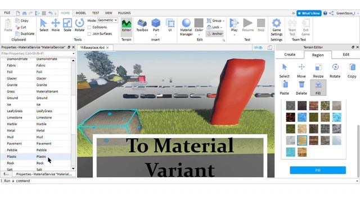
Task: Undock the Terrain Editor panel
Action: point(353,47)
